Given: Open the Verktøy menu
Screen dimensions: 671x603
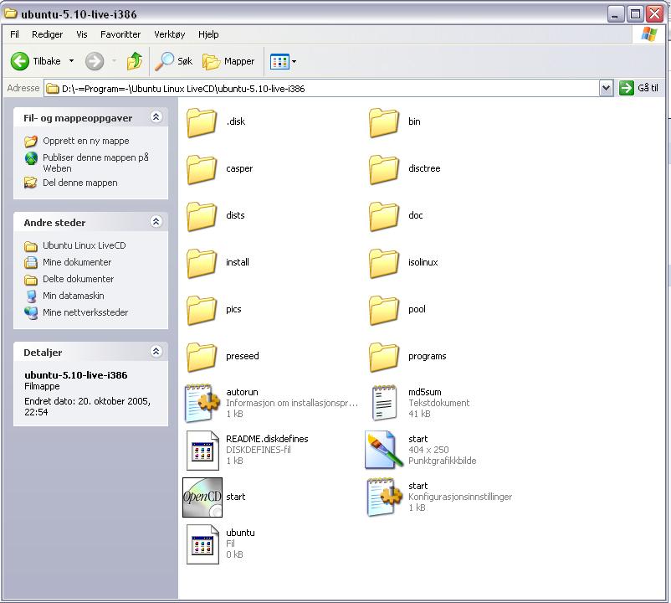Looking at the screenshot, I should coord(170,34).
